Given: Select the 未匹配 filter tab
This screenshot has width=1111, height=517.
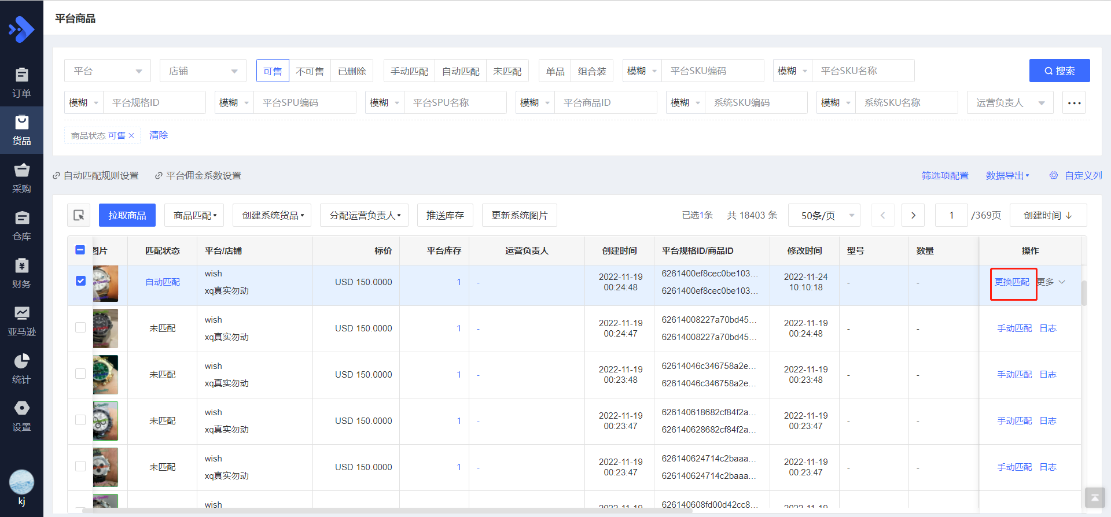Looking at the screenshot, I should pyautogui.click(x=507, y=71).
